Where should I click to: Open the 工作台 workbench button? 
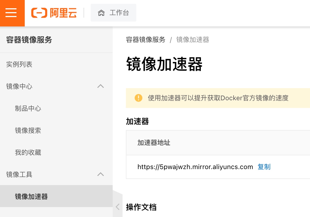click(x=114, y=13)
